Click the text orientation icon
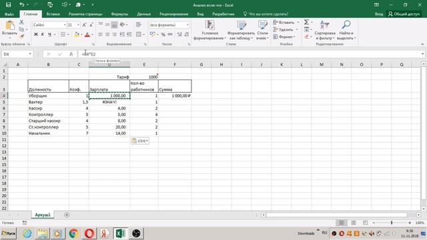This screenshot has height=240, width=427. pyautogui.click(x=122, y=25)
